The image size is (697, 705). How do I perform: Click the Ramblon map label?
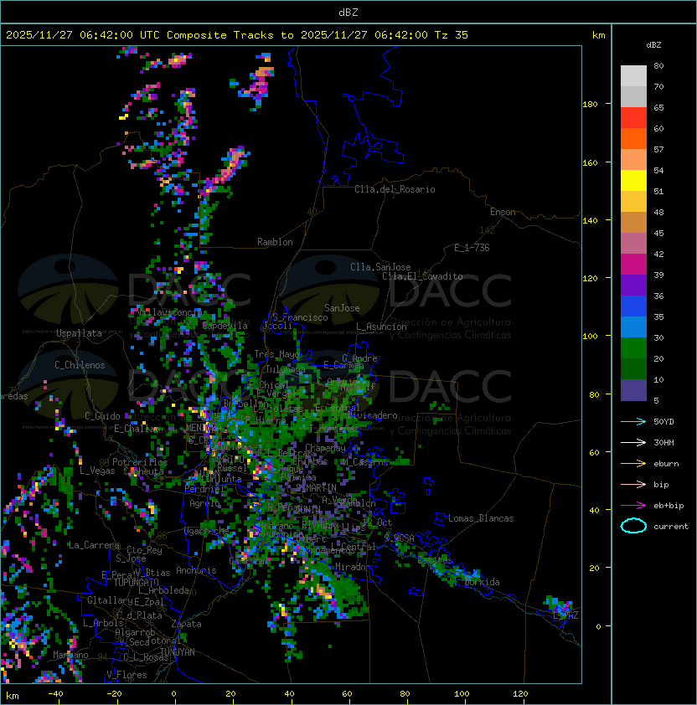(275, 242)
